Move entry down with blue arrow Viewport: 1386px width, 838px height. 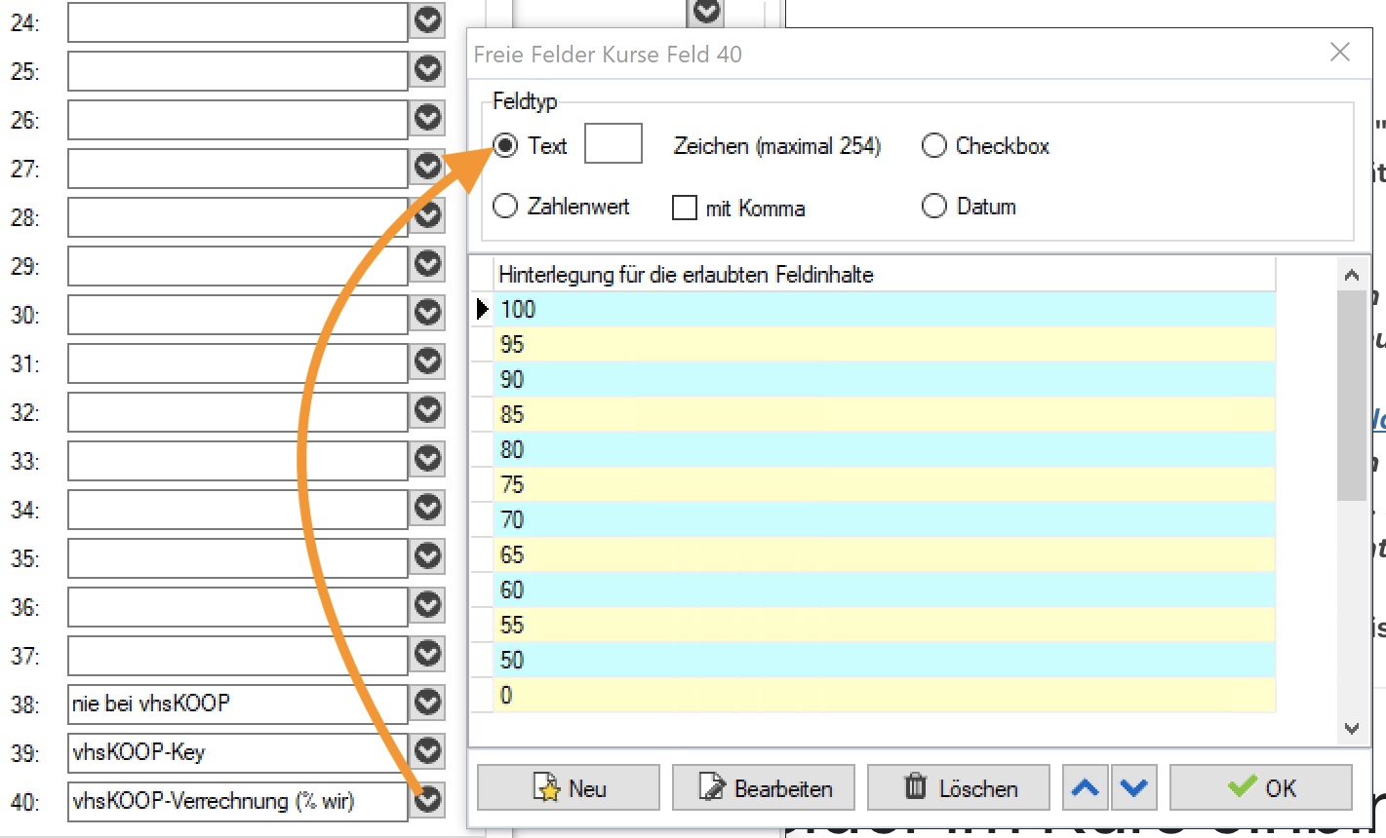coord(1133,787)
